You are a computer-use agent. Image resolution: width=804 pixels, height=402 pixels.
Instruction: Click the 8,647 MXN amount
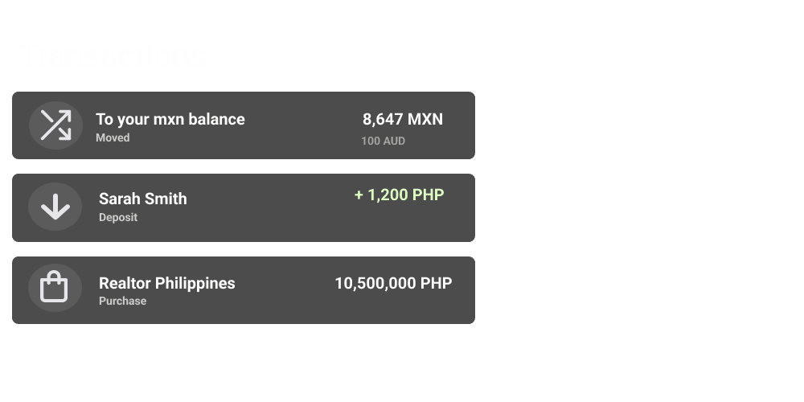coord(402,119)
